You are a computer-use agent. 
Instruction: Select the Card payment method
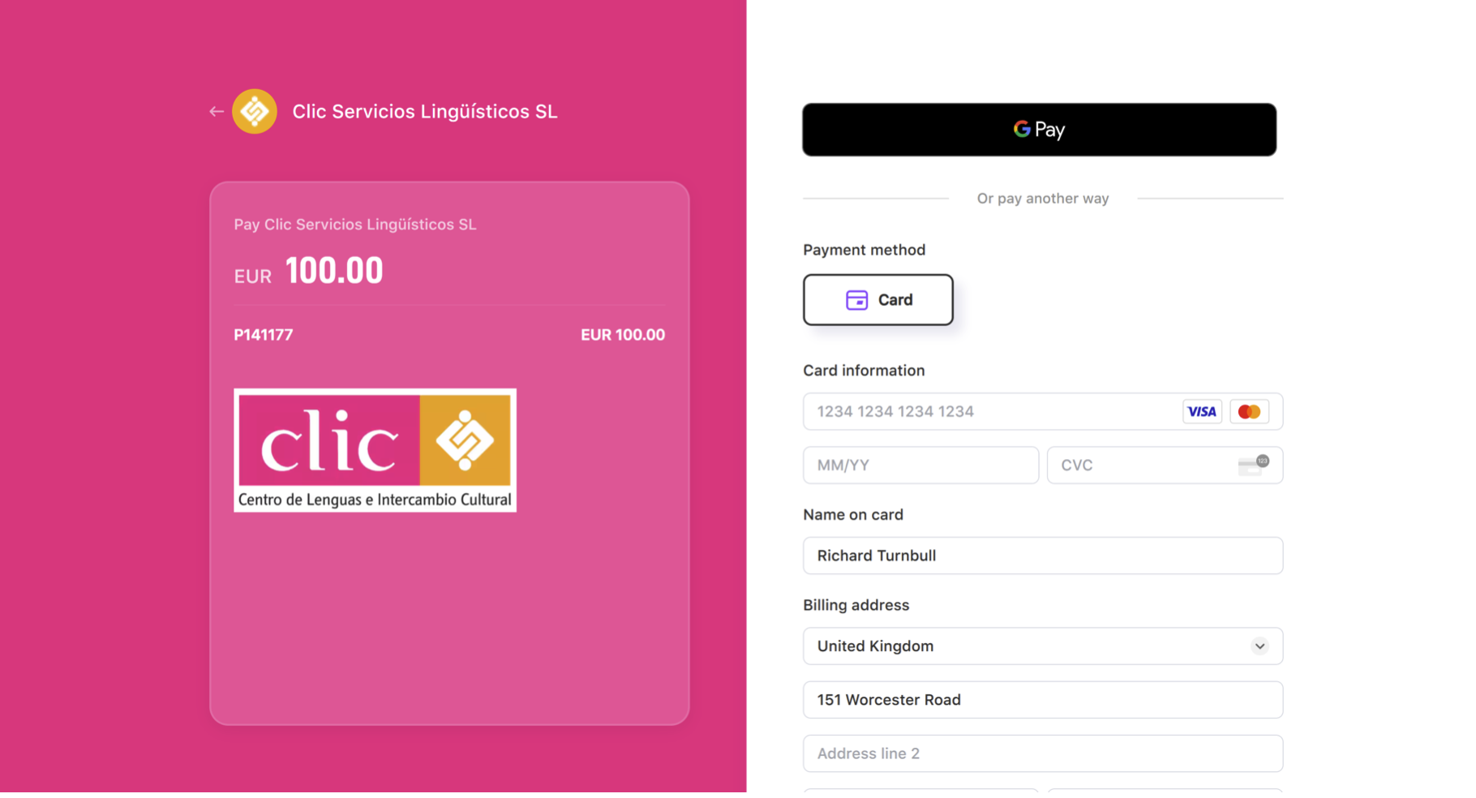coord(877,300)
